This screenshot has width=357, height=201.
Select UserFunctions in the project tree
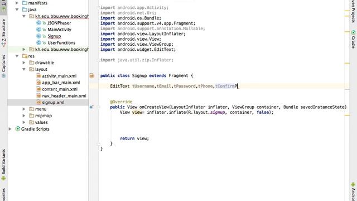tap(61, 42)
